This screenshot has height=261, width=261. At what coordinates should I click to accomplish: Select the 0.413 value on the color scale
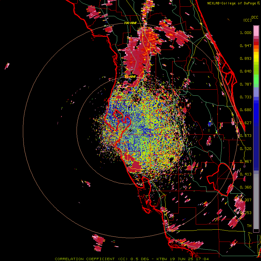(x=246, y=174)
